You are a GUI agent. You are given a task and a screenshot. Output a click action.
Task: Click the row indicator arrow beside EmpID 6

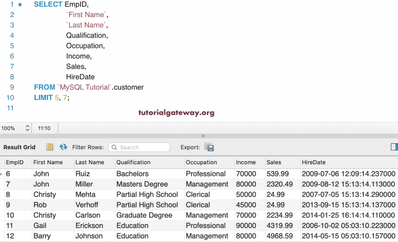[2, 174]
